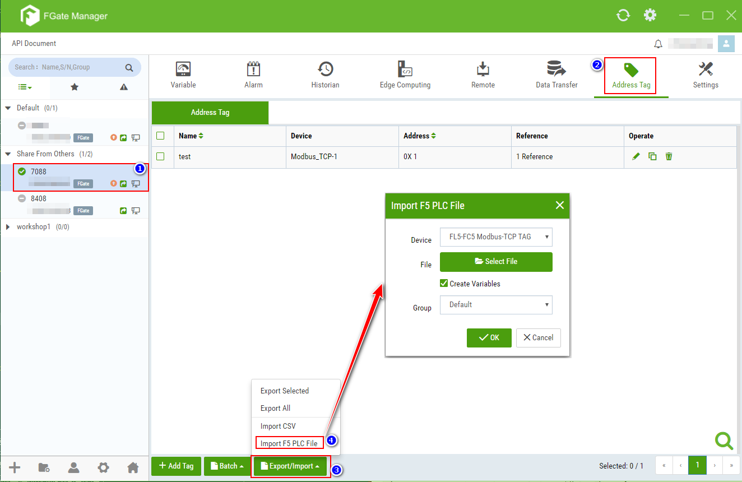Click the FGate Manager logo
This screenshot has width=742, height=482.
(30, 16)
